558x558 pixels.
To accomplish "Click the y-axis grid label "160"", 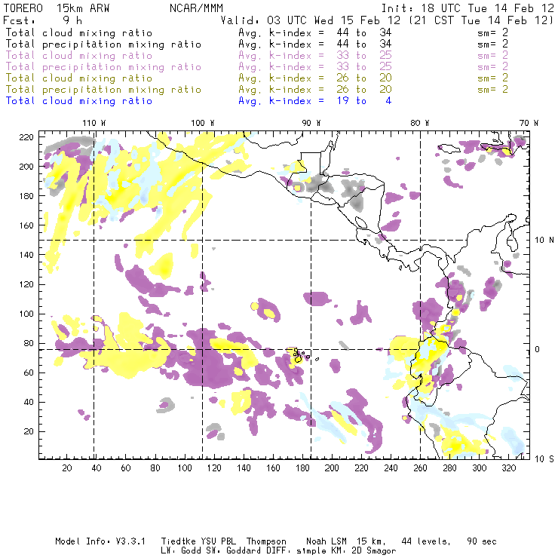I will click(26, 225).
